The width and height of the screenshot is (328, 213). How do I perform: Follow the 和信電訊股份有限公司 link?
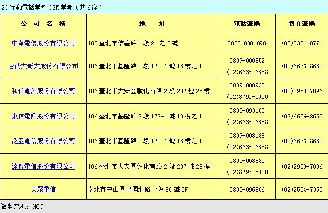click(x=43, y=91)
